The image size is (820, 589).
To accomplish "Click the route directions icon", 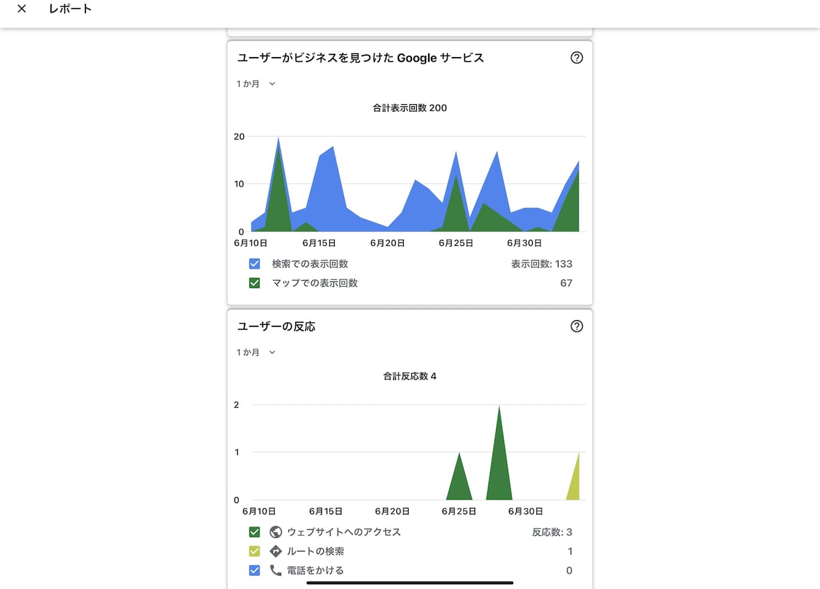I will tap(276, 551).
